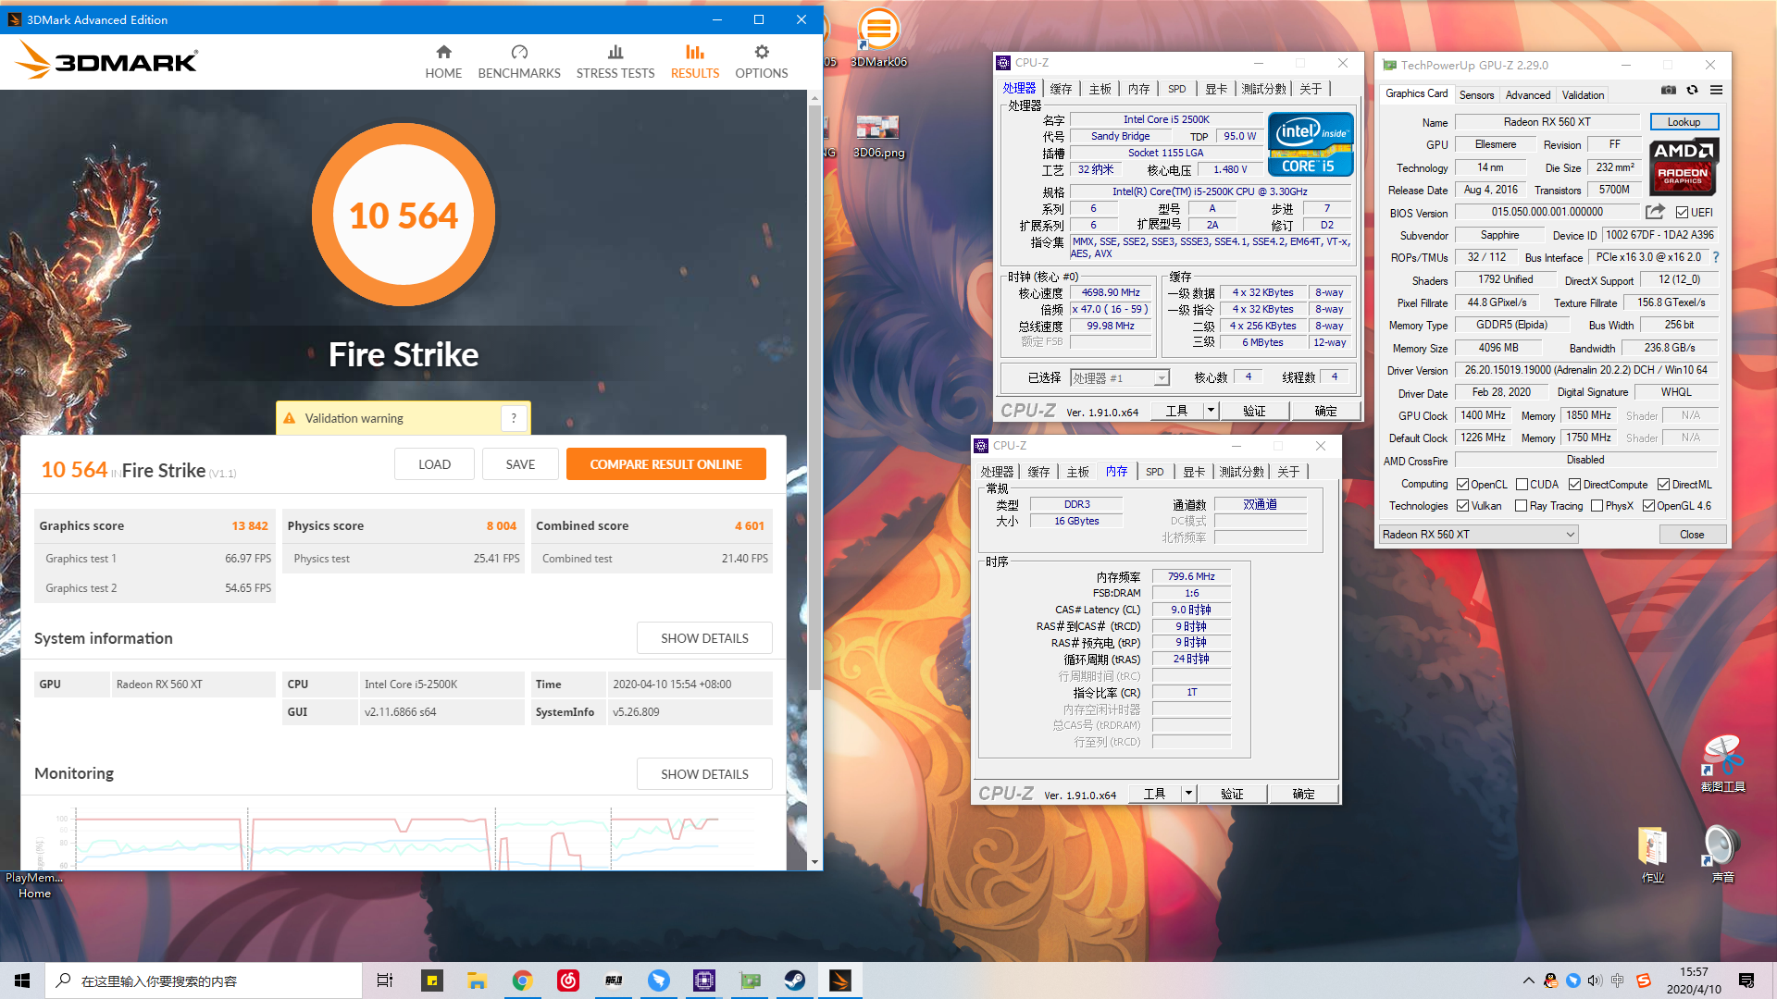
Task: Toggle the UEFI checkbox in GPU-Z
Action: pyautogui.click(x=1683, y=213)
